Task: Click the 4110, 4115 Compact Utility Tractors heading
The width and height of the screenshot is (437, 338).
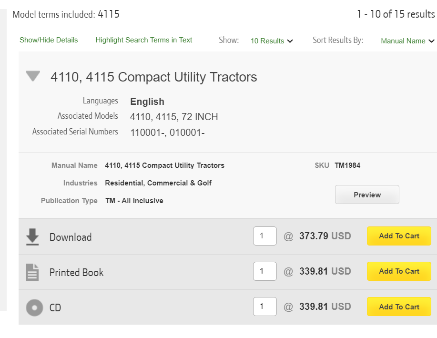Action: [153, 77]
